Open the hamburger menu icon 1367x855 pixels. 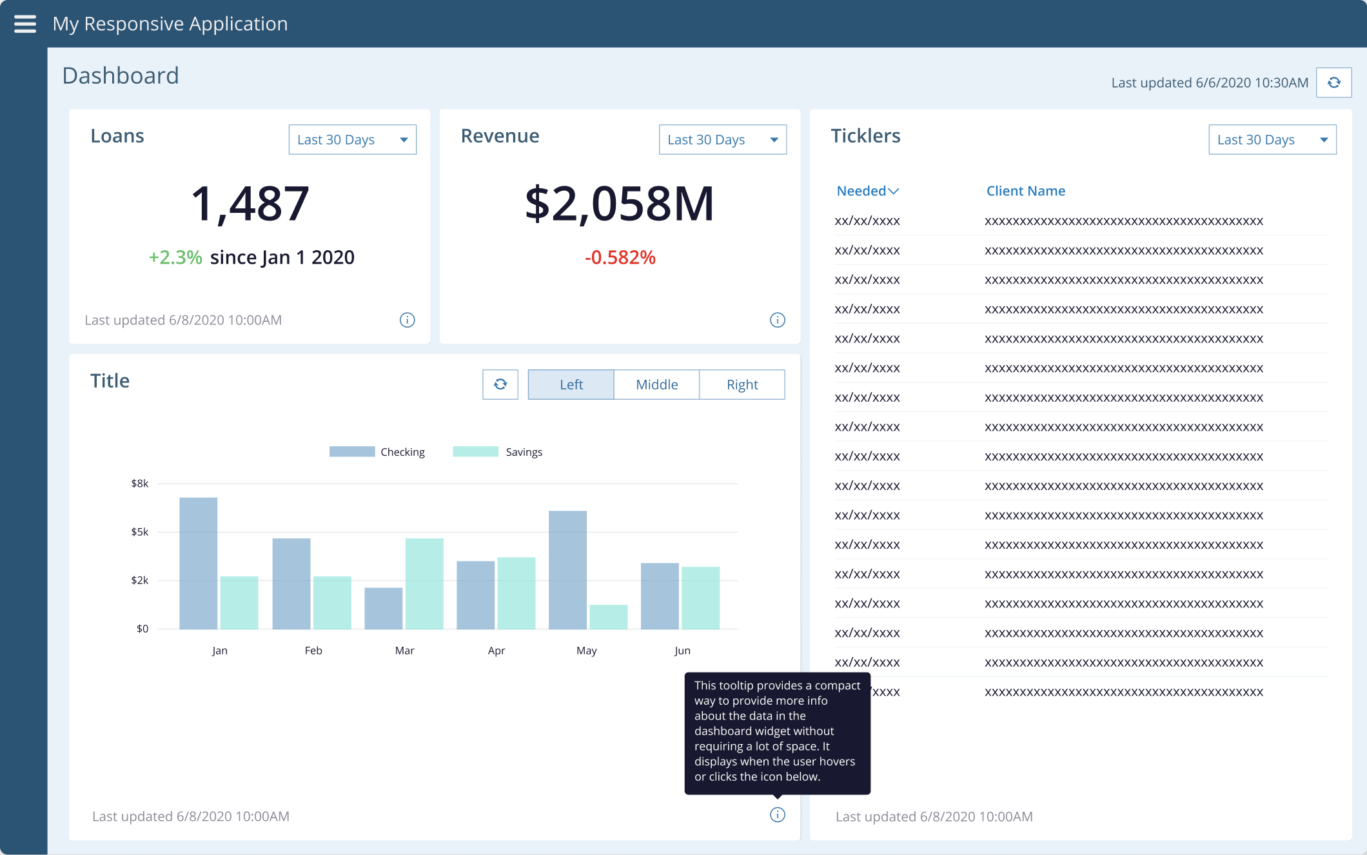point(25,24)
